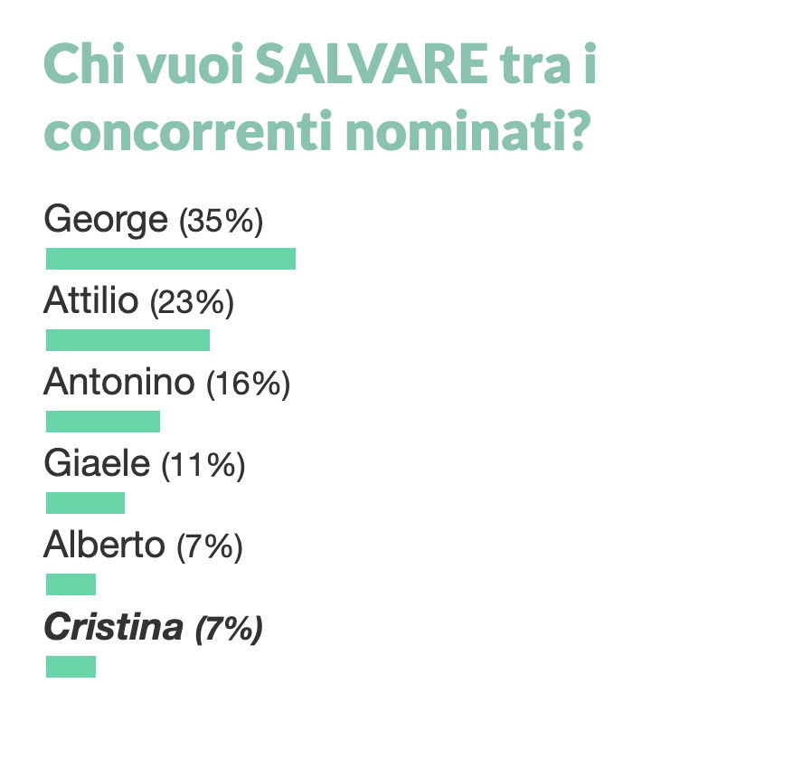Click the poll title 'Chi vuoi SALVARE'
The width and height of the screenshot is (803, 769).
[266, 64]
